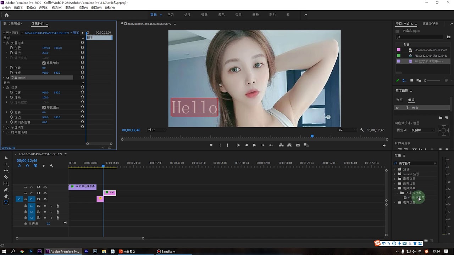Viewport: 454px width, 255px height.
Task: Hide the Hello layer in Essential Graphics
Action: click(x=397, y=108)
